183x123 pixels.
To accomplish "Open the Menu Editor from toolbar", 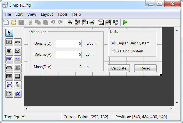I will coord(77,22).
